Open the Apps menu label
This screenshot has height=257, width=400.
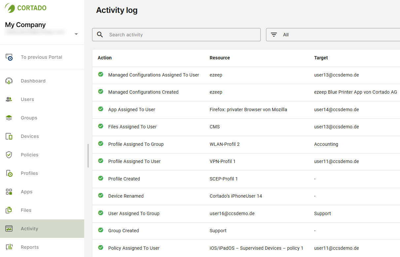pyautogui.click(x=27, y=192)
